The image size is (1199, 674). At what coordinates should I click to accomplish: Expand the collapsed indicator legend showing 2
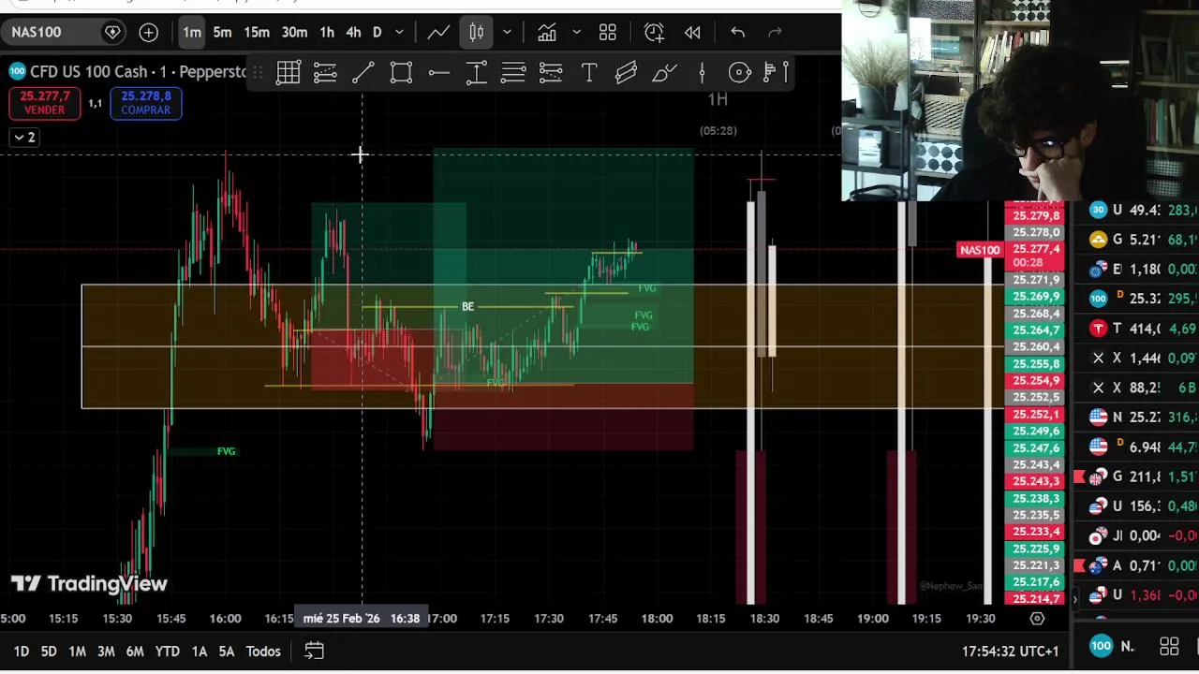(23, 138)
